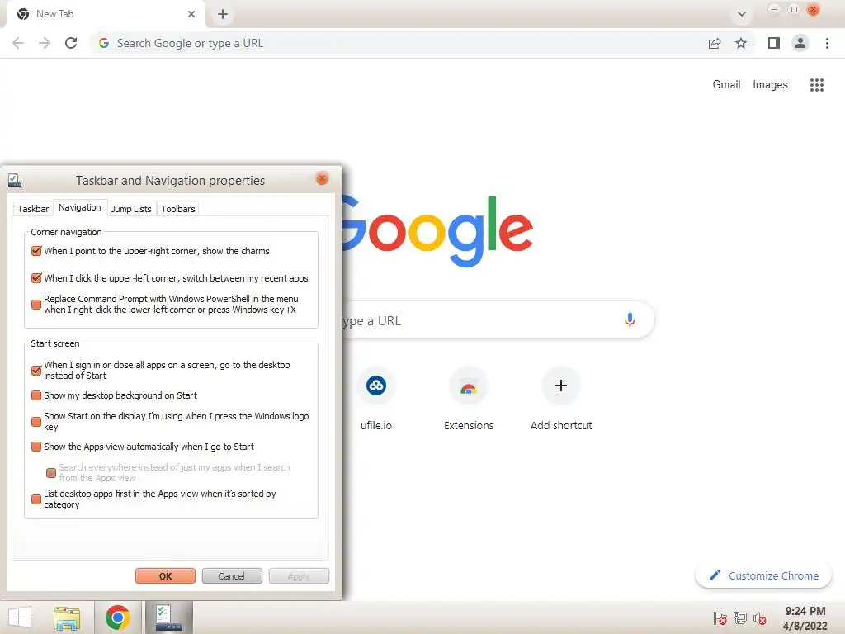This screenshot has height=634, width=845.
Task: Click Taskbar properties icon in taskbar
Action: [168, 617]
